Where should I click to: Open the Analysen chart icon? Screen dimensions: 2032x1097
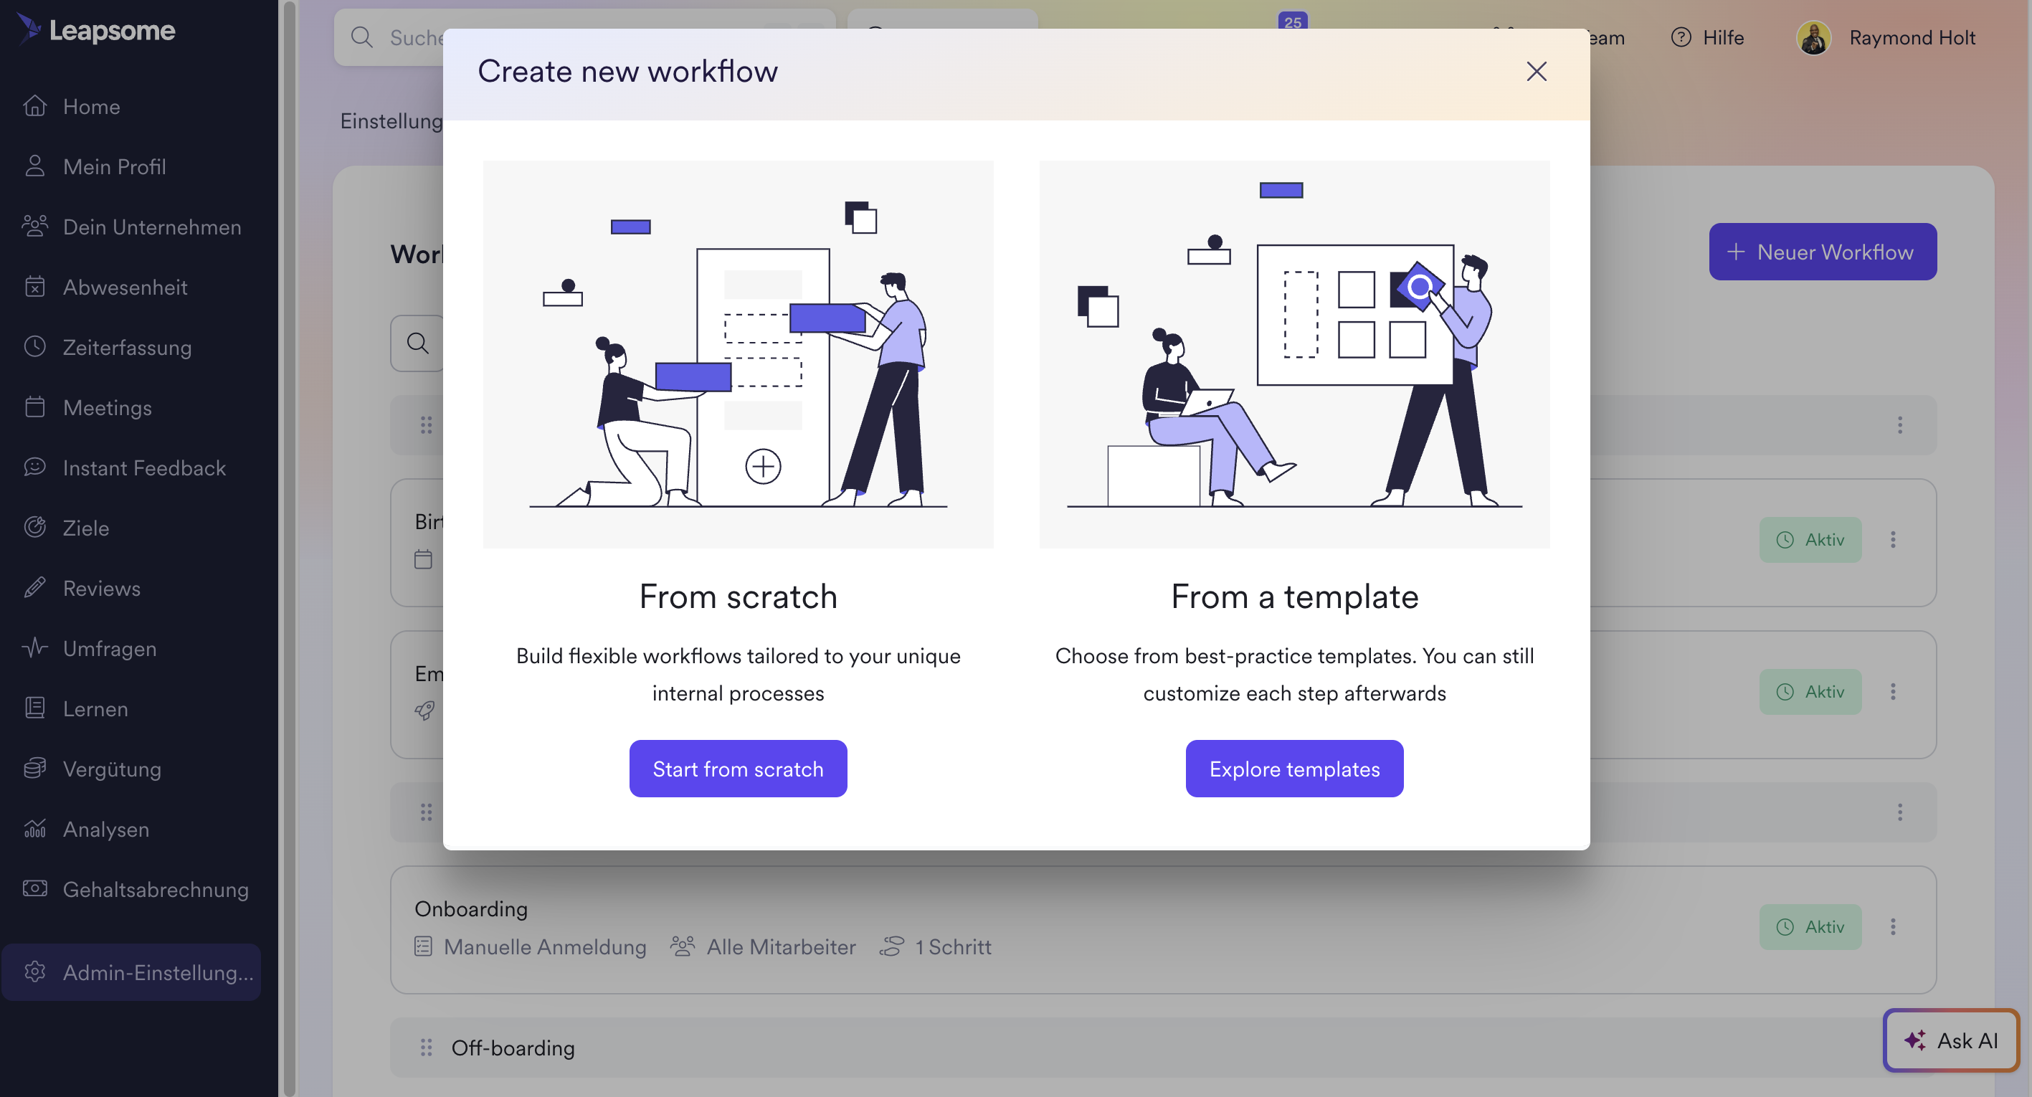[x=34, y=829]
